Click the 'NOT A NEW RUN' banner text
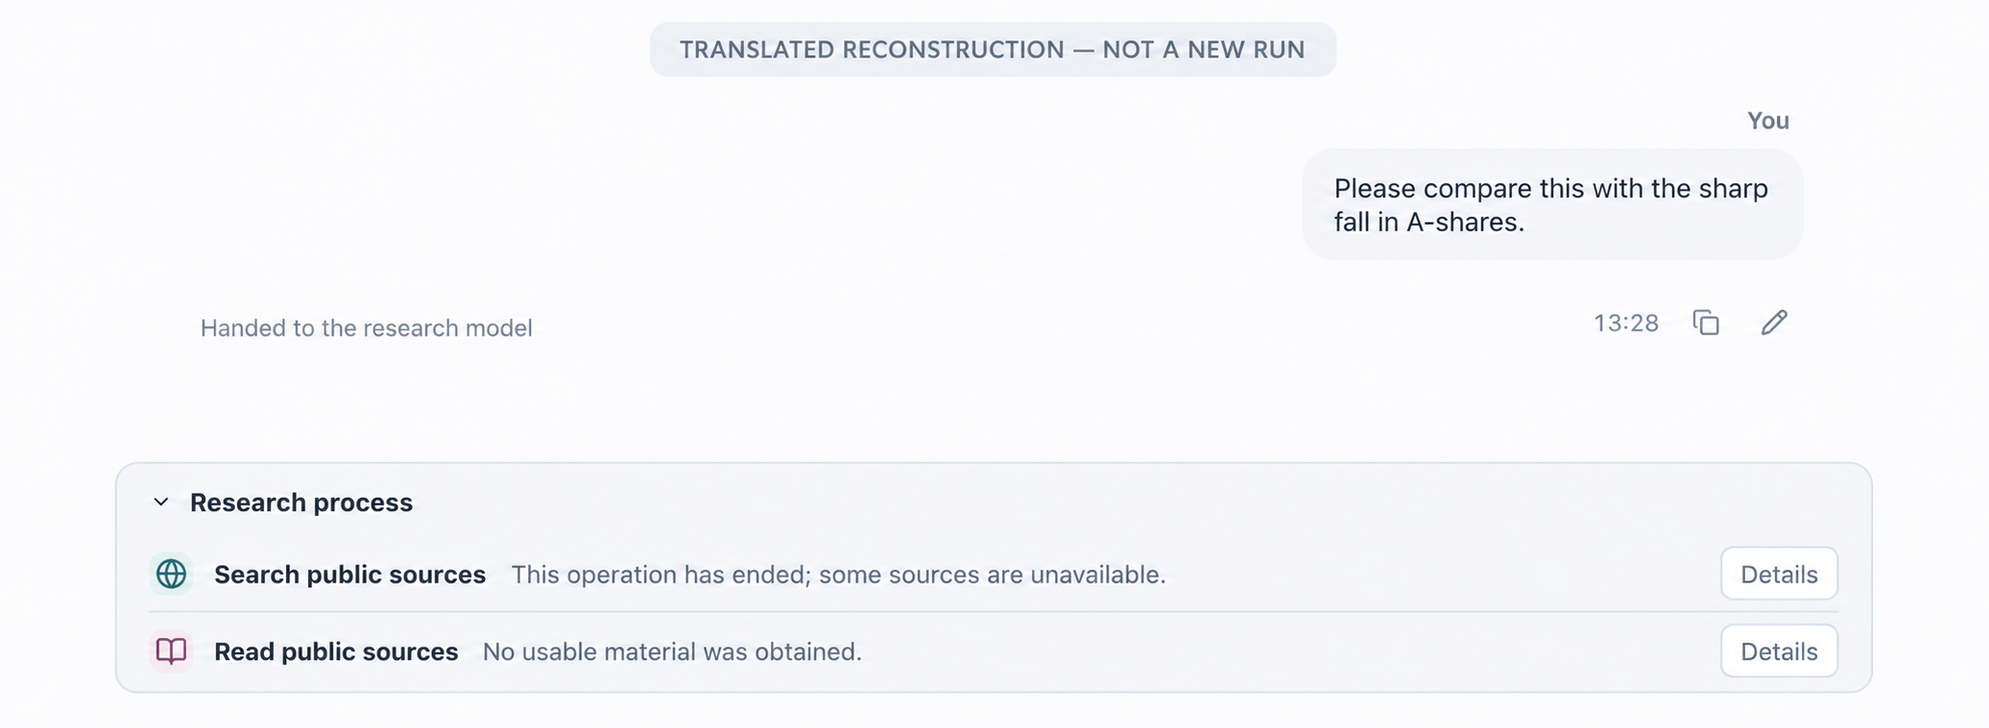The height and width of the screenshot is (728, 1989). (1204, 50)
